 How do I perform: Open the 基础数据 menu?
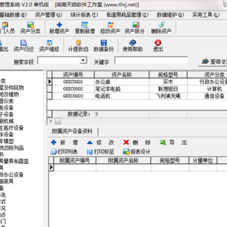[13, 15]
